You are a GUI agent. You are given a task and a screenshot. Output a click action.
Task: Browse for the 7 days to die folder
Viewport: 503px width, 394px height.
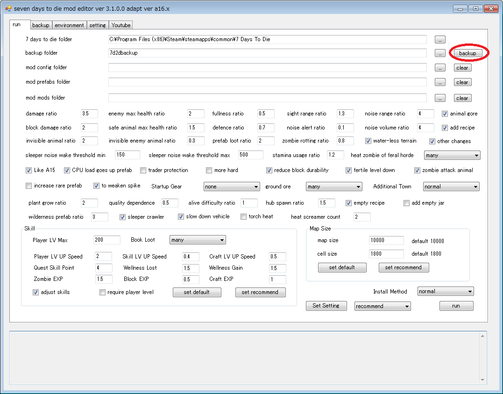(x=440, y=40)
